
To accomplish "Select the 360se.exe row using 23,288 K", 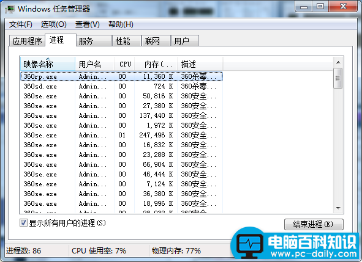I will 121,155.
